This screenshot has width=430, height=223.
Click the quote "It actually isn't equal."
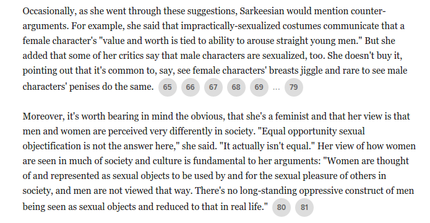click(x=267, y=146)
